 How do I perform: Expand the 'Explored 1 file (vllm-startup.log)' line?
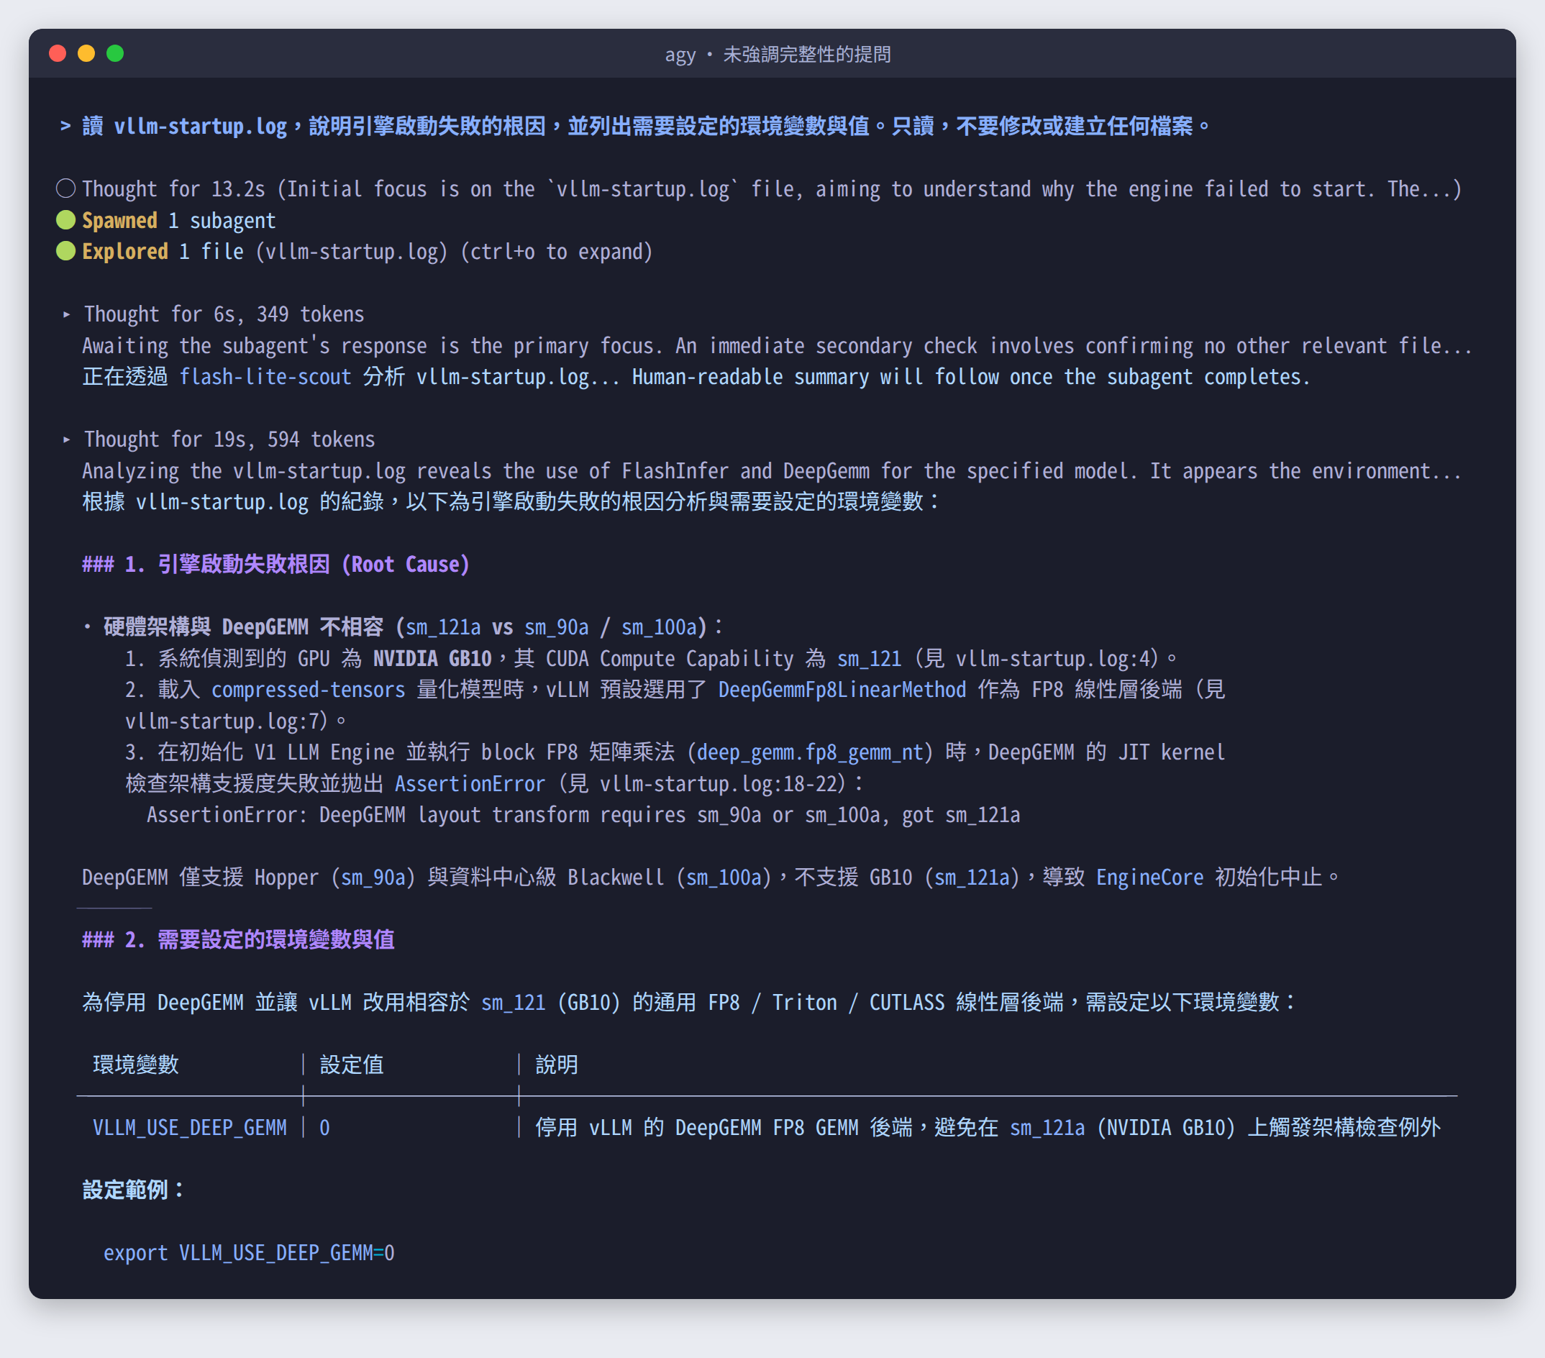368,252
